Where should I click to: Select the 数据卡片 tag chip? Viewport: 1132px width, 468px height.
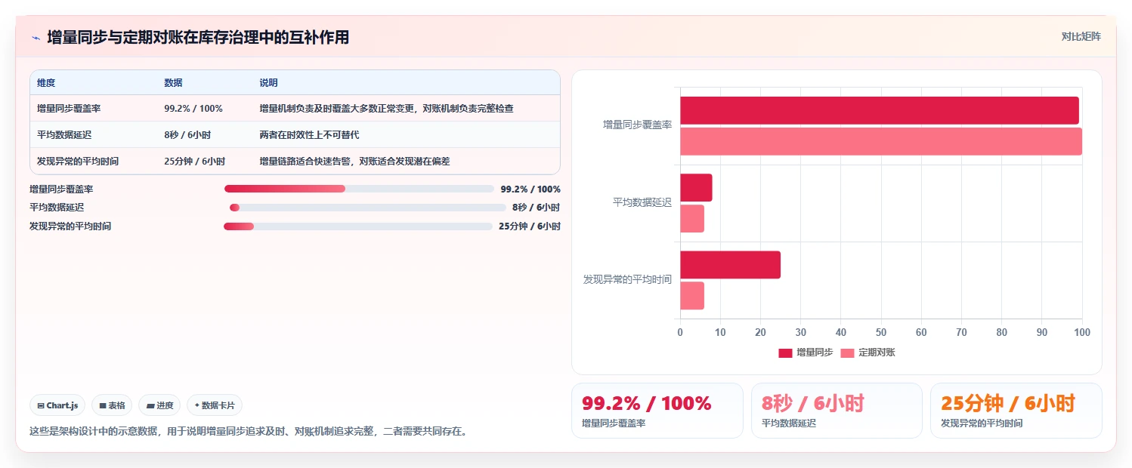pos(215,405)
